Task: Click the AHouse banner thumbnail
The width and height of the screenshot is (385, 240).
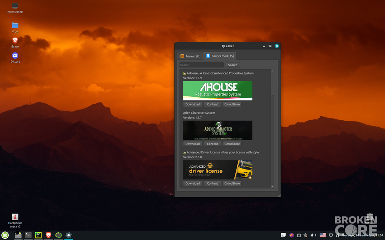Action: (218, 91)
